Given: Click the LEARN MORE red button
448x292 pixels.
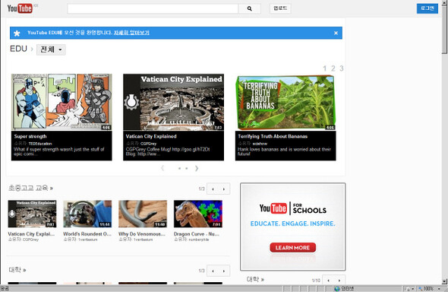Looking at the screenshot, I should pos(292,248).
